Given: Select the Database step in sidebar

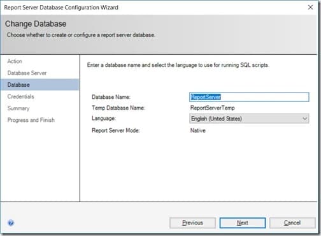Looking at the screenshot, I should 39,85.
